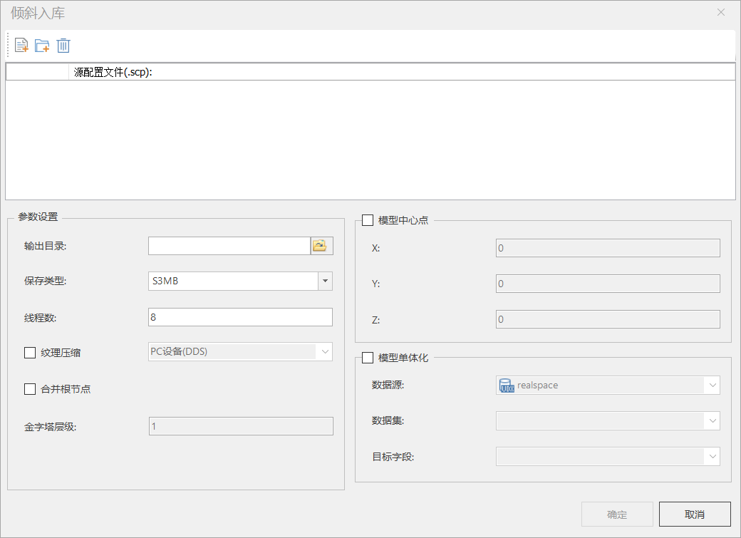Open the 保存类型 S3MB dropdown
The height and width of the screenshot is (538, 741).
[x=325, y=281]
